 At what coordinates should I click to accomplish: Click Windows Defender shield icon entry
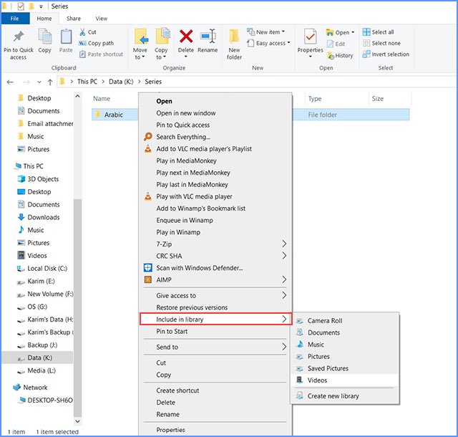(148, 268)
